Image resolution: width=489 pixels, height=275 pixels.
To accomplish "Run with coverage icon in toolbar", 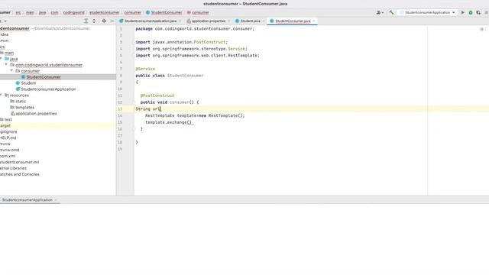I will click(478, 12).
